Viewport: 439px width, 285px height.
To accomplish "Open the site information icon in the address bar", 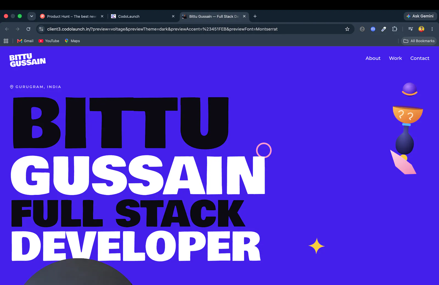I will coord(41,29).
